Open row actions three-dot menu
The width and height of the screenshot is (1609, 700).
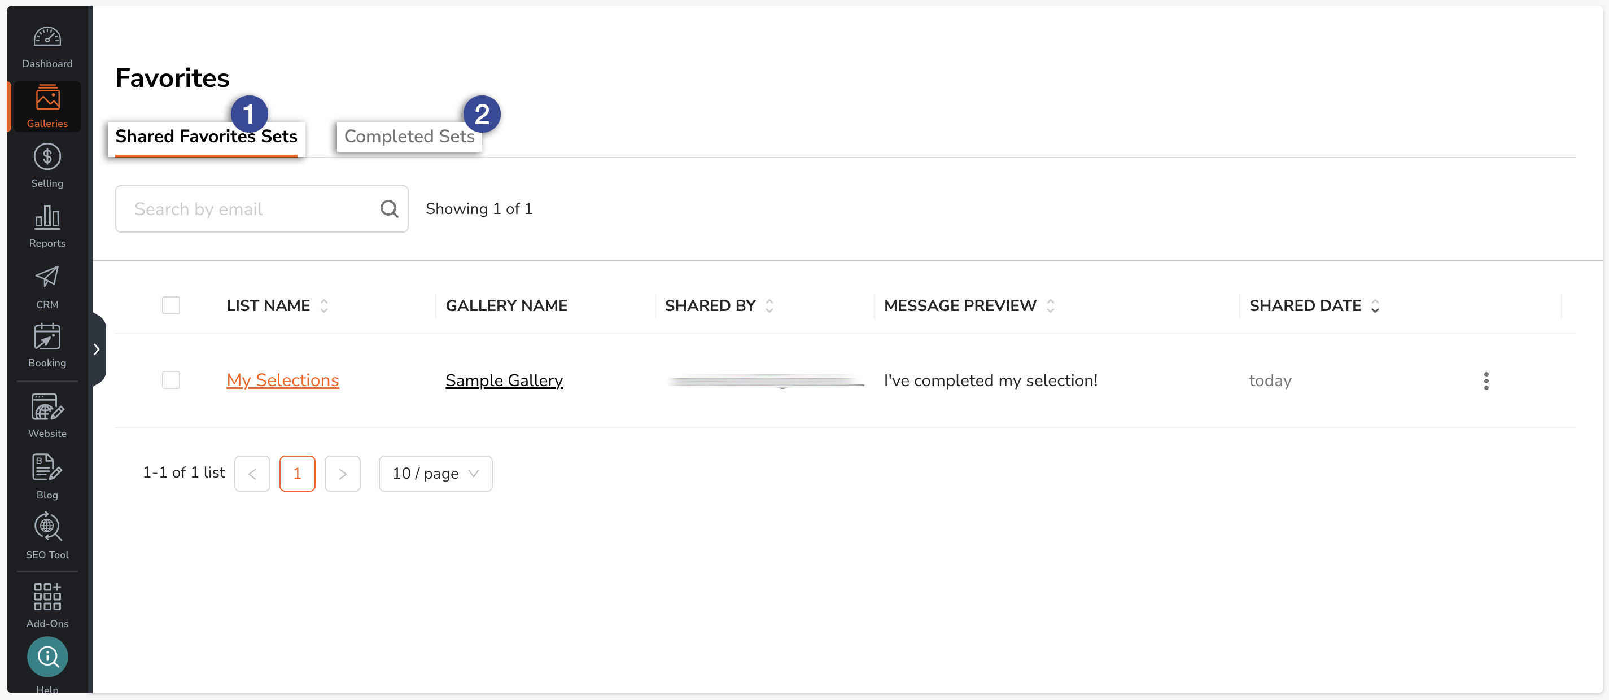click(x=1485, y=381)
